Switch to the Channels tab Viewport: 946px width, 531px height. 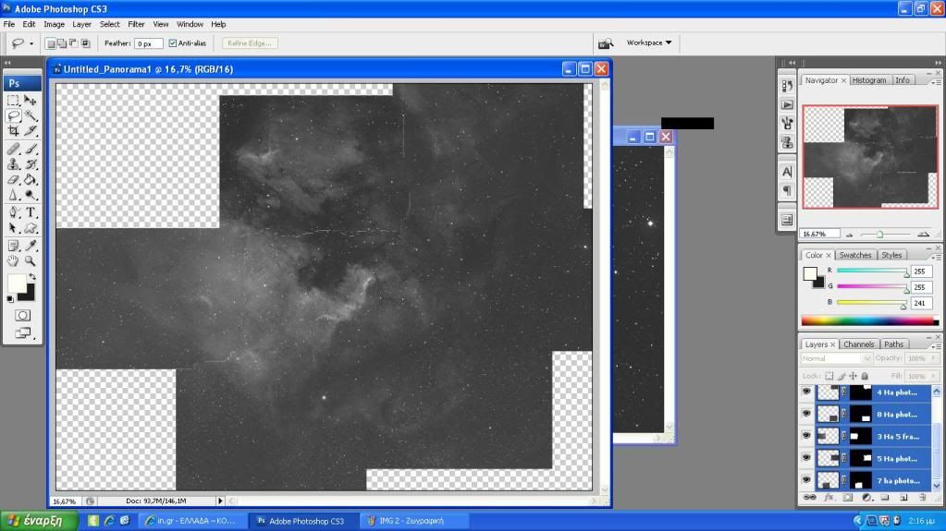point(858,344)
